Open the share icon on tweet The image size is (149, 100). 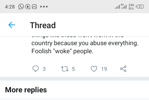coord(123,69)
